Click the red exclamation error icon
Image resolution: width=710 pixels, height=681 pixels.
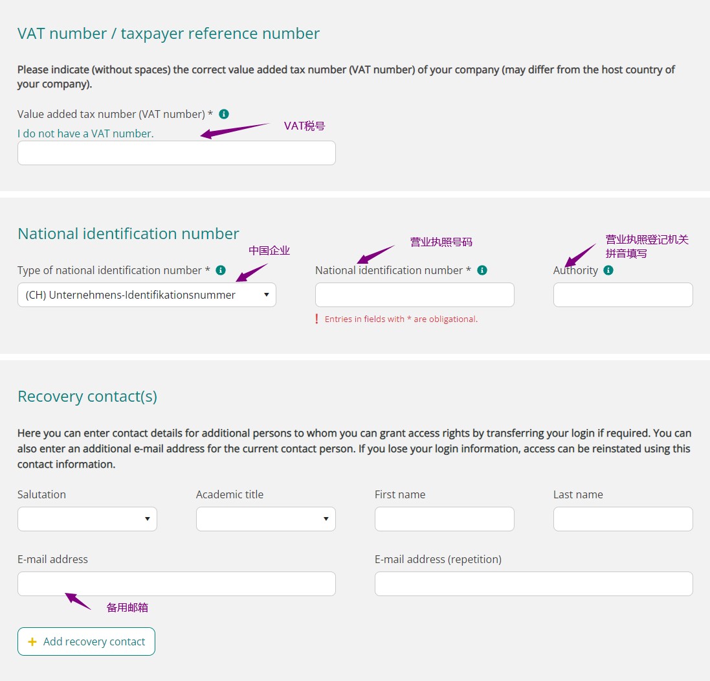pyautogui.click(x=317, y=319)
